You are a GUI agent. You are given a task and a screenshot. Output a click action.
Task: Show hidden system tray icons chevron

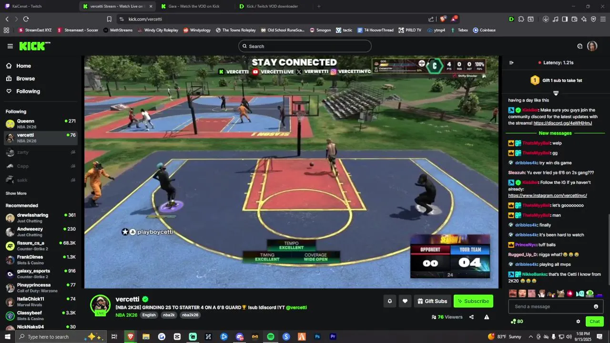[x=531, y=337]
